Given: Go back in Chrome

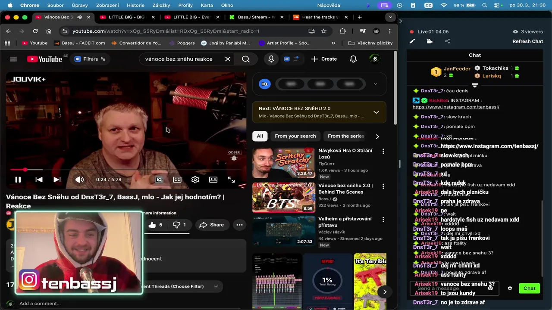Looking at the screenshot, I should (8, 31).
